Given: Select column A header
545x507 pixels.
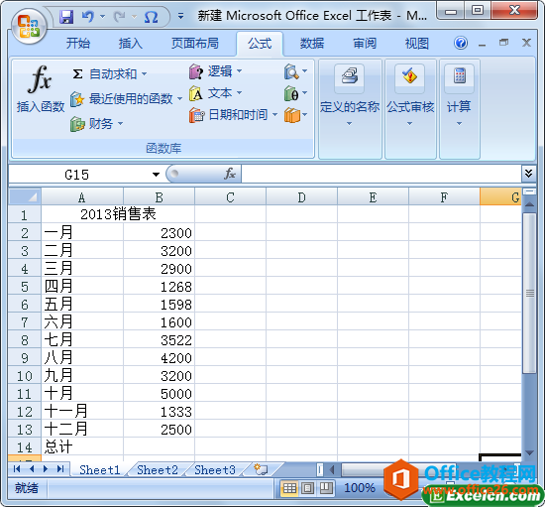Looking at the screenshot, I should pyautogui.click(x=82, y=197).
